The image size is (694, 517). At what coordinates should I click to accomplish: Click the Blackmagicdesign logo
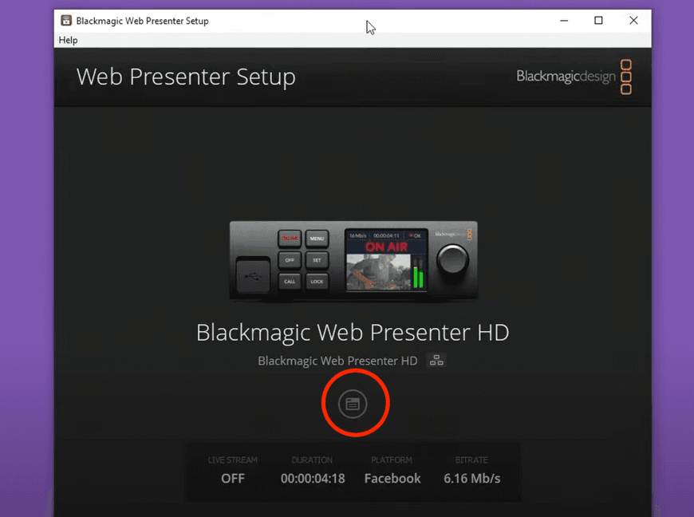click(x=574, y=77)
